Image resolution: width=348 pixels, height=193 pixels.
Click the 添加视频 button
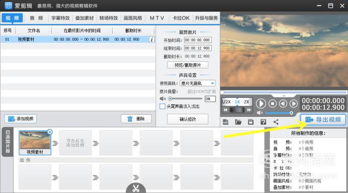(x=21, y=119)
